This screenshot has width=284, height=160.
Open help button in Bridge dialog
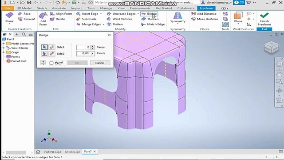(x=43, y=63)
